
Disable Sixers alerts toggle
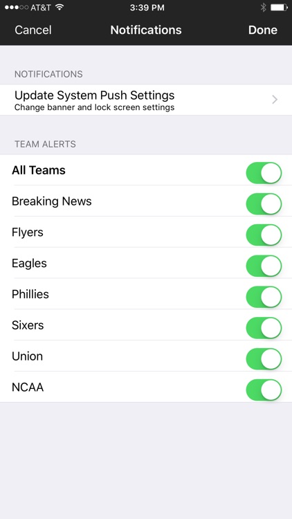[x=264, y=328]
